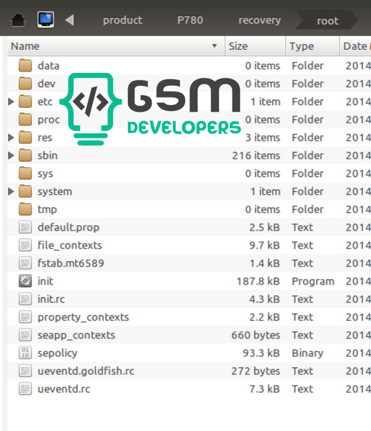This screenshot has width=371, height=431.
Task: Open the product path segment
Action: (122, 20)
